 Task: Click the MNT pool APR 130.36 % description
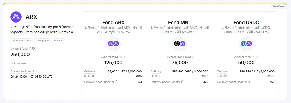click(x=180, y=30)
